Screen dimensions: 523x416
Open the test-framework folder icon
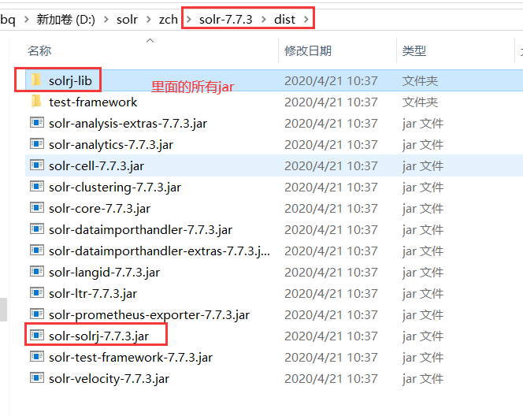tap(36, 102)
